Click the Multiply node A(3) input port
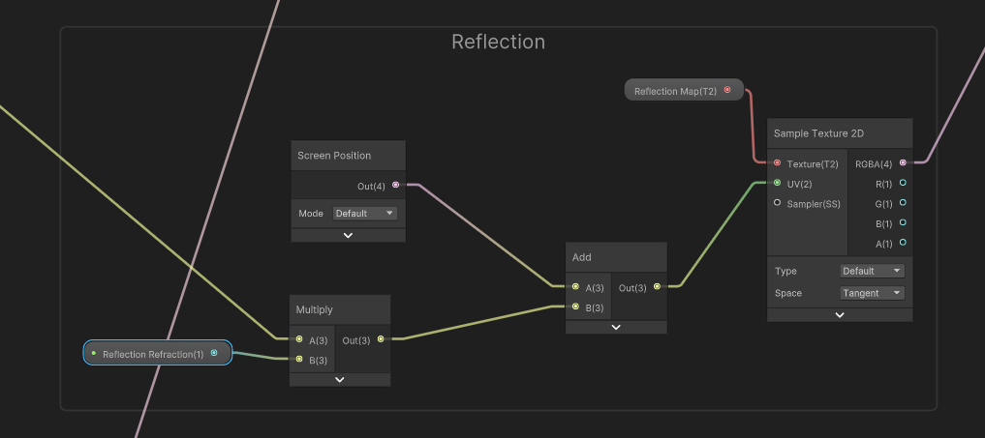 [x=299, y=339]
